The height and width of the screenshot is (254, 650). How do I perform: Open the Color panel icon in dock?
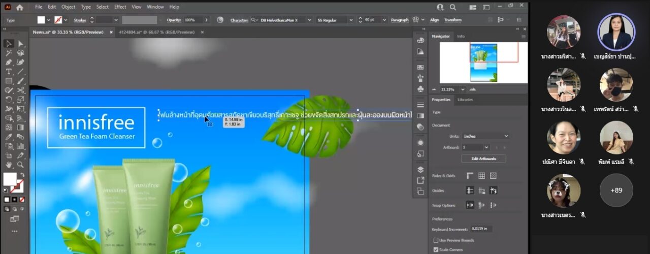[420, 40]
